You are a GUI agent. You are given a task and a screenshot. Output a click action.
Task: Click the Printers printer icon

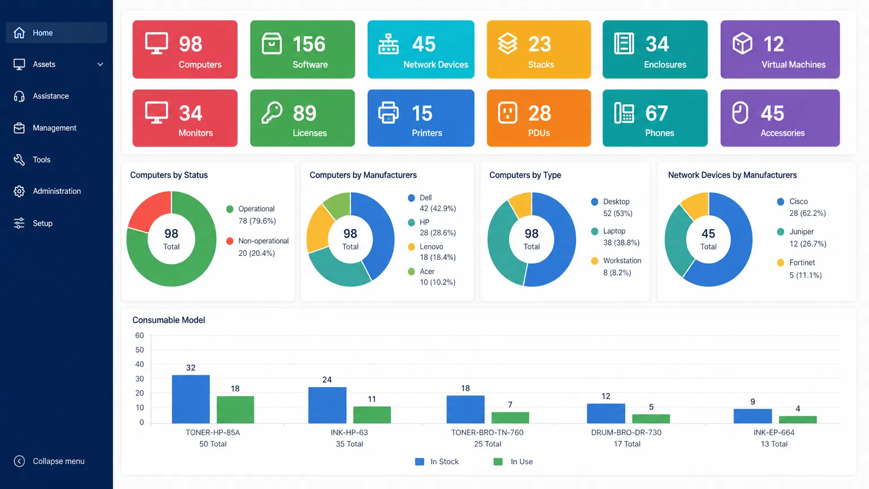388,113
